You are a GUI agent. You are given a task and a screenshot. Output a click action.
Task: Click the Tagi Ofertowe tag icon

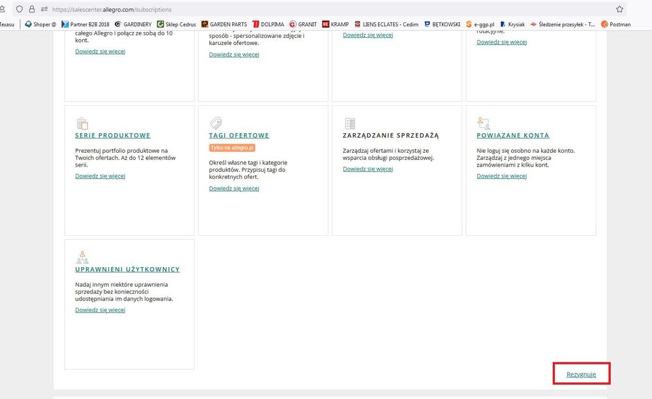[215, 123]
